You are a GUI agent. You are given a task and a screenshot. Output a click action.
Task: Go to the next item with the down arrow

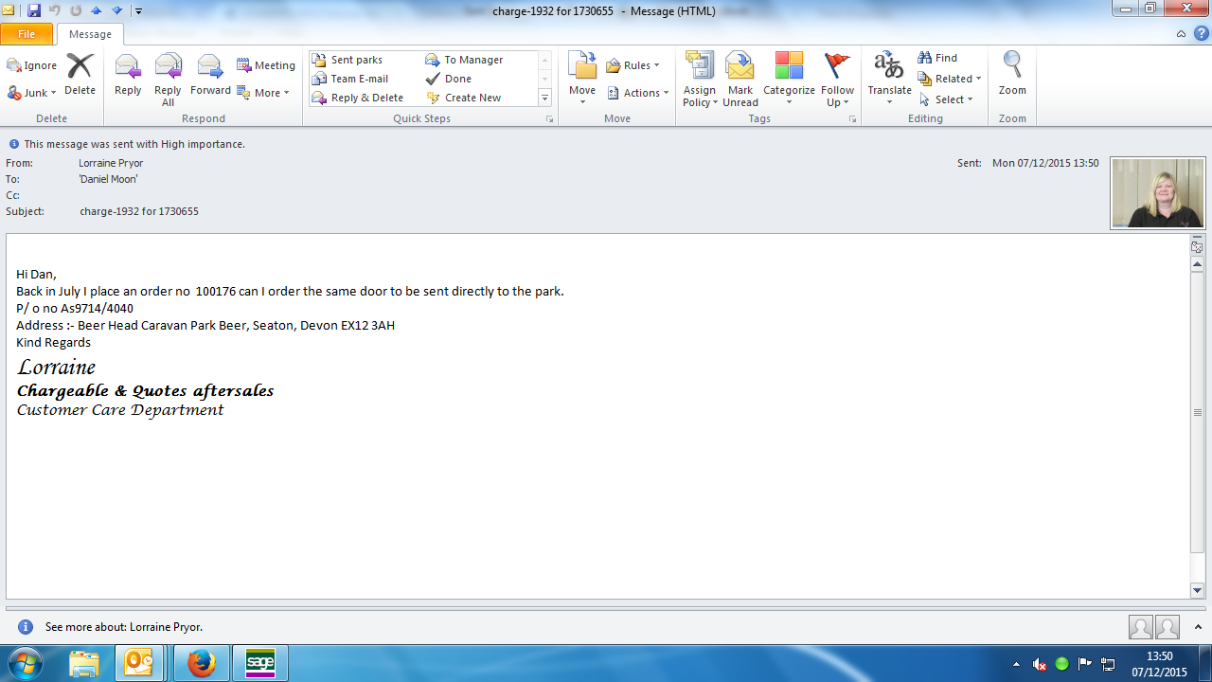pos(116,10)
